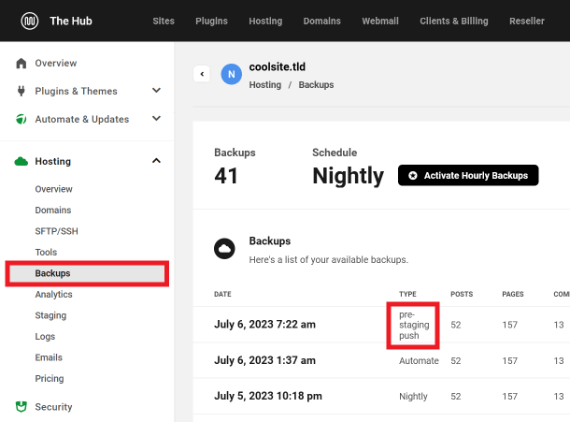570x422 pixels.
Task: Click the Overview home icon in sidebar
Action: (21, 64)
